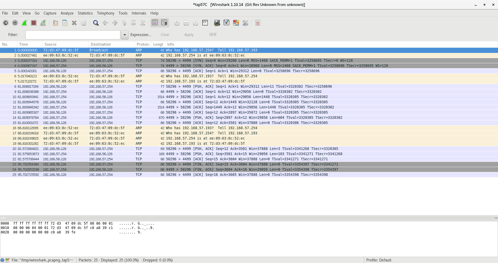Select packet 3 TCP SYN row
The height and width of the screenshot is (263, 498).
pyautogui.click(x=249, y=60)
